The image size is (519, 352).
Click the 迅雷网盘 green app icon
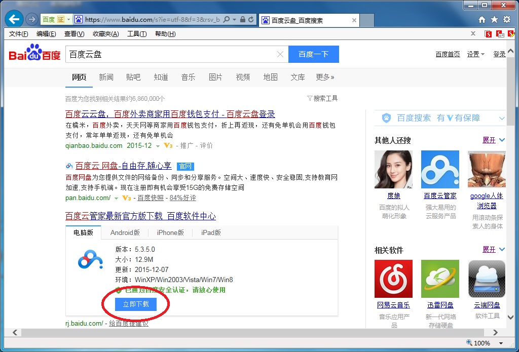point(440,279)
